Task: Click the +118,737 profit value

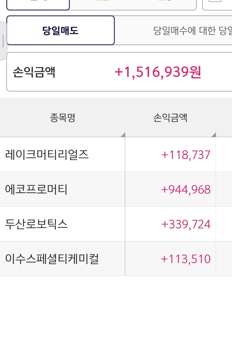Action: [186, 155]
